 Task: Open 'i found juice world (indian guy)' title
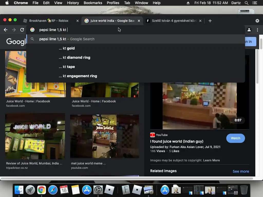pos(177,141)
